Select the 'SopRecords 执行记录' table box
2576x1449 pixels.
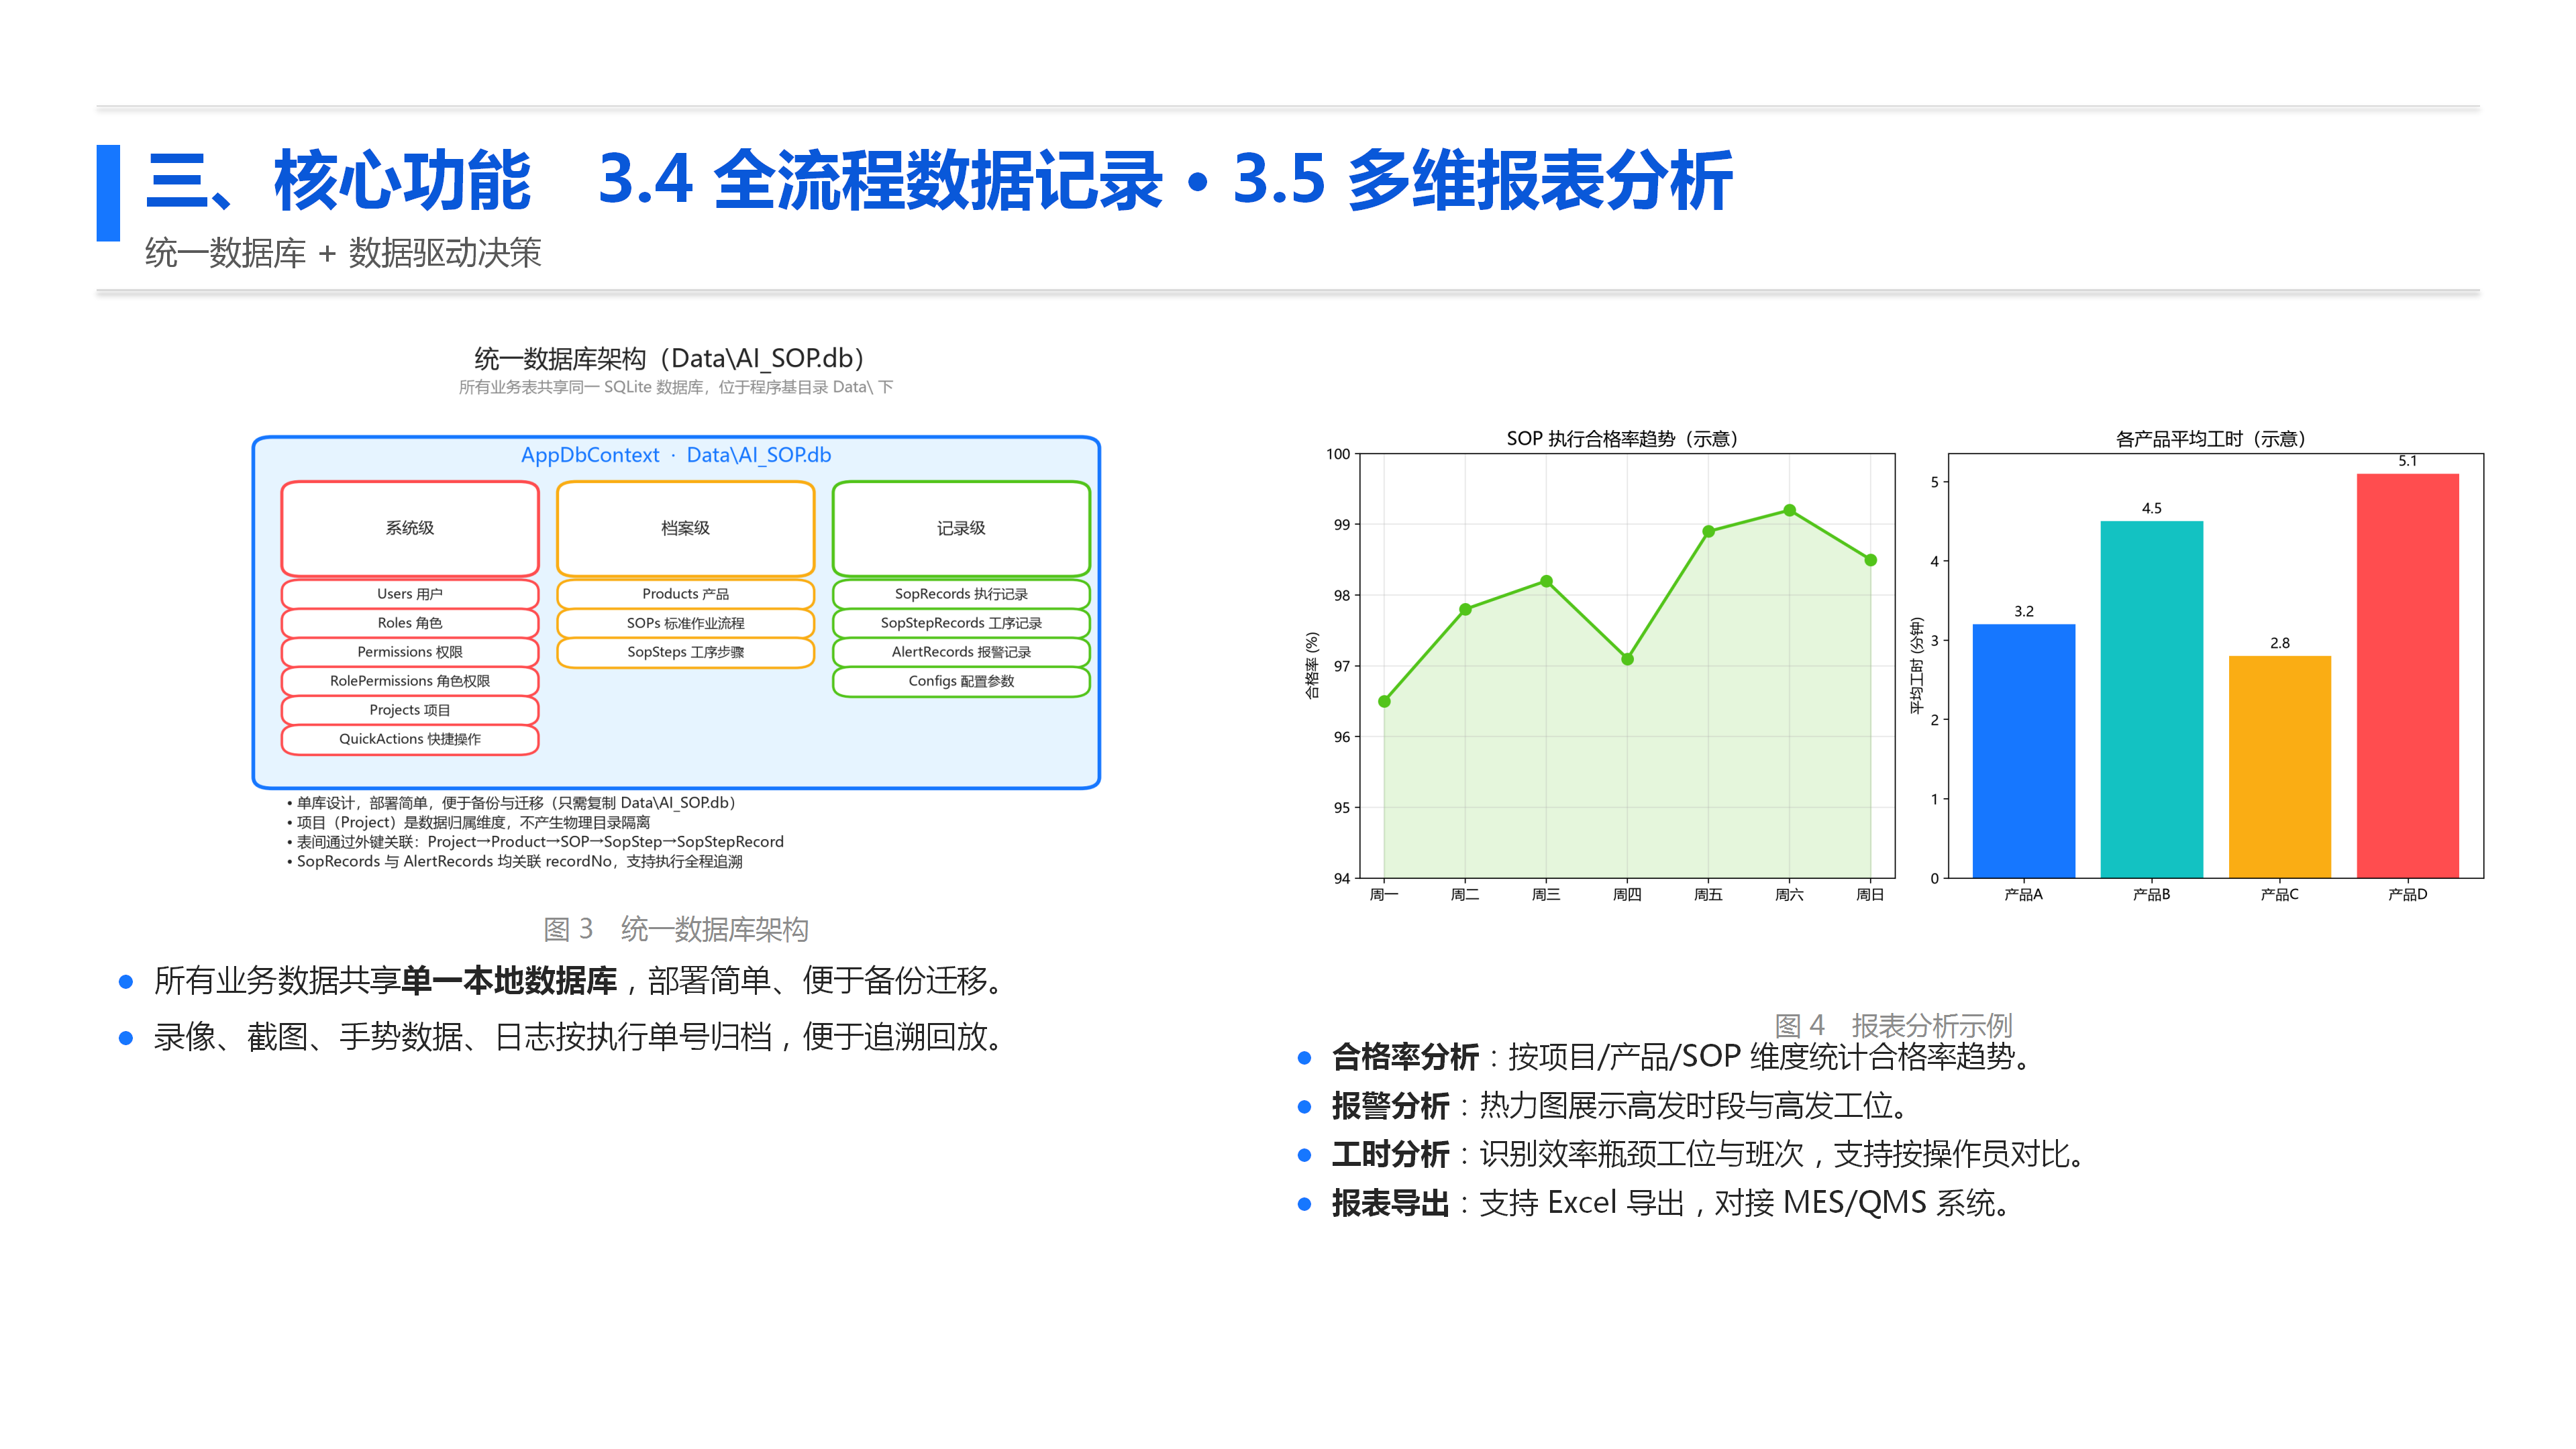pos(961,594)
